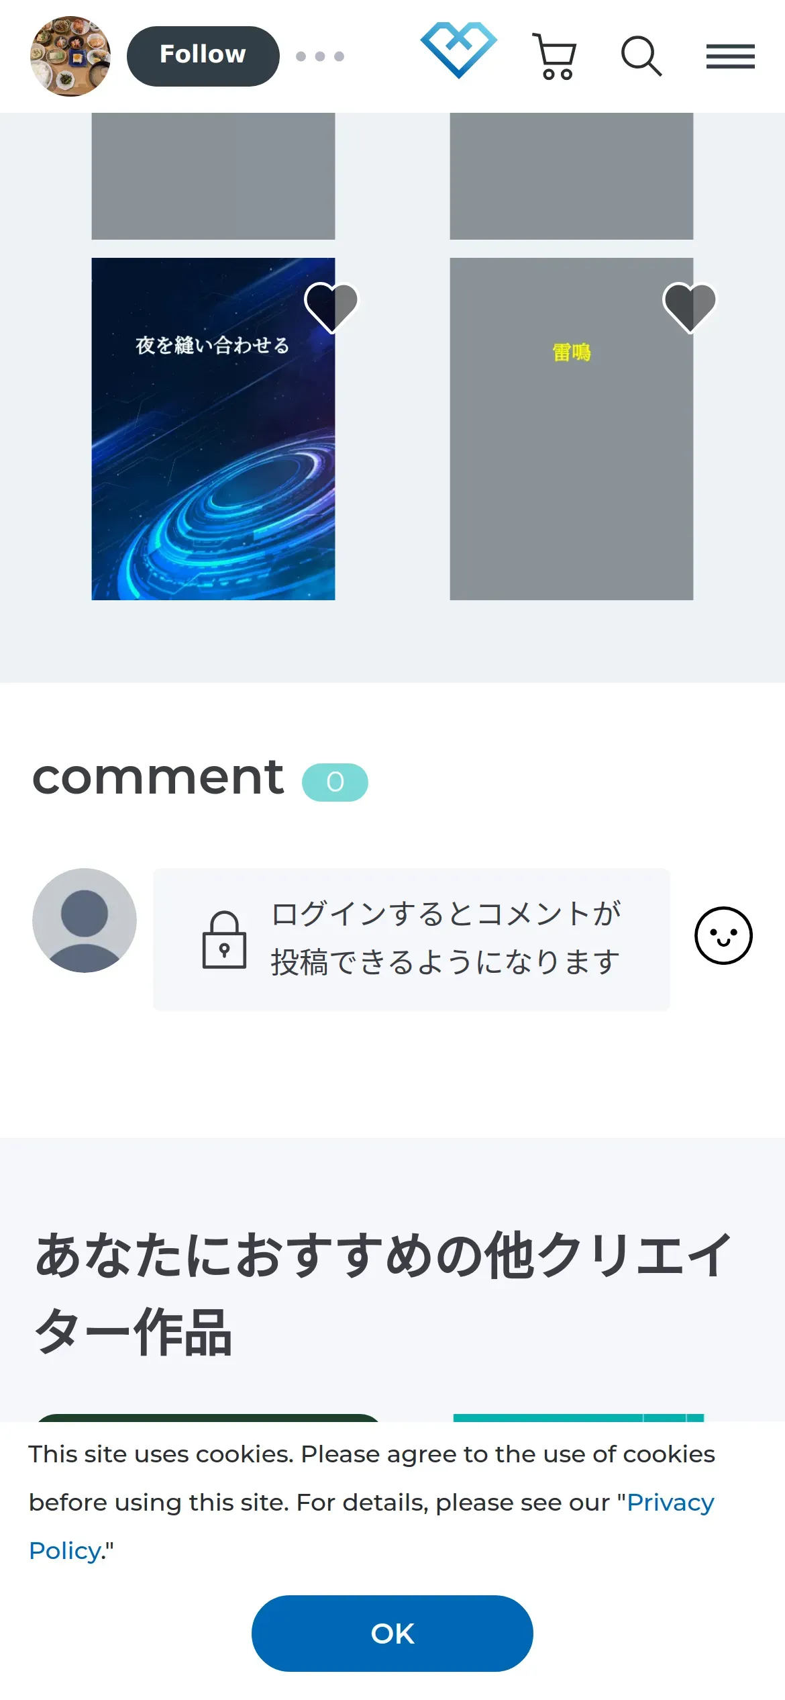The width and height of the screenshot is (785, 1700).
Task: Like the 雷鳴 artwork with heart
Action: (690, 308)
